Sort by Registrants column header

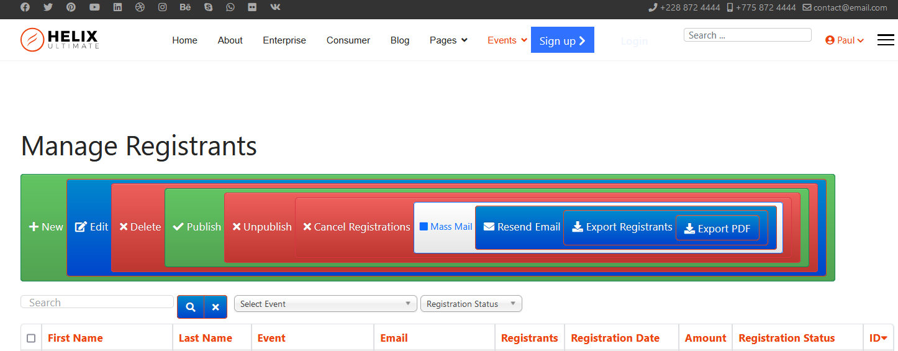[530, 339]
